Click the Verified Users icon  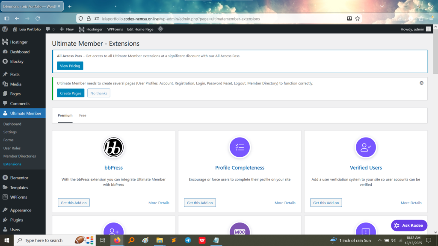(x=366, y=147)
